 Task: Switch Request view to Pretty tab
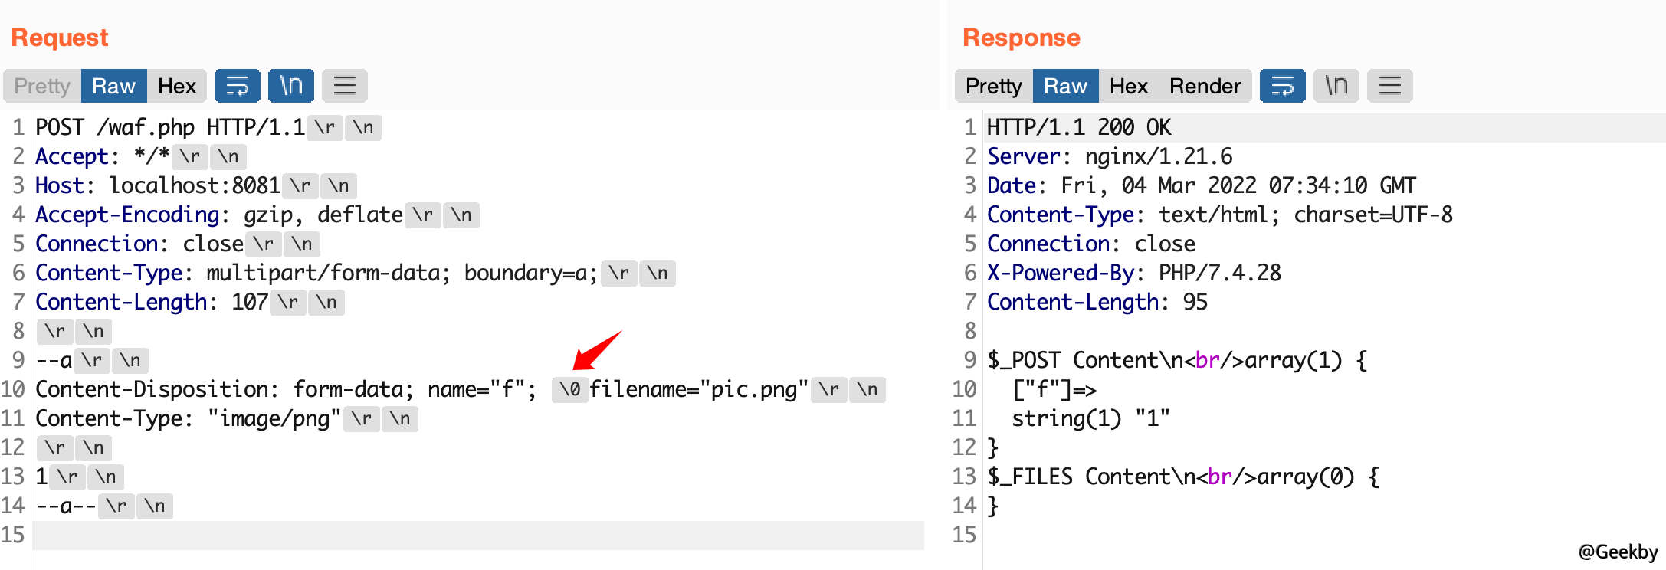pos(42,86)
